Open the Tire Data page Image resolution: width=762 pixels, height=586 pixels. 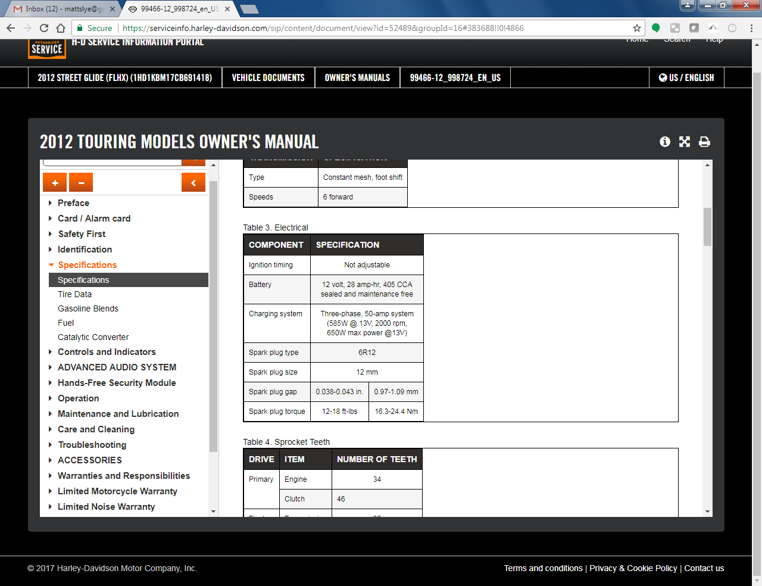74,294
